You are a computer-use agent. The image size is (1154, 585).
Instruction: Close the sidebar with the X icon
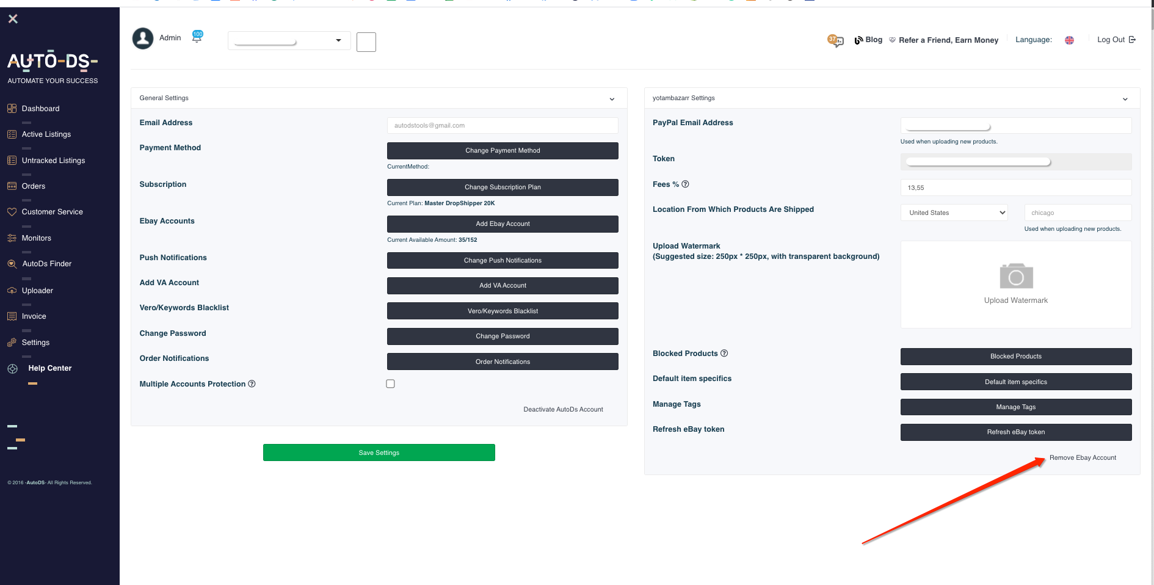[13, 19]
